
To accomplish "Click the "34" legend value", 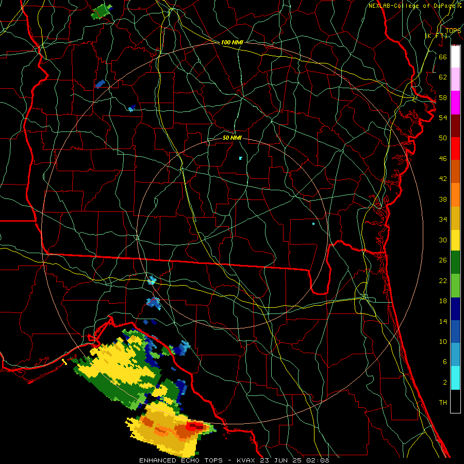I will tap(443, 220).
